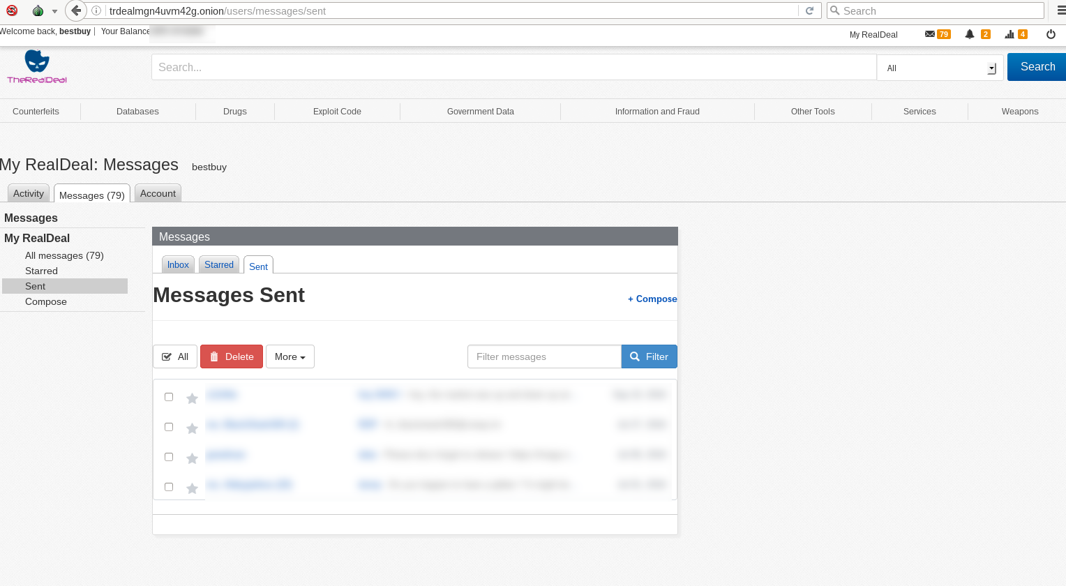Click the blue Search button

point(1037,67)
